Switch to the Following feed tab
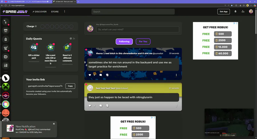Image resolution: width=257 pixels, height=139 pixels. [x=124, y=42]
